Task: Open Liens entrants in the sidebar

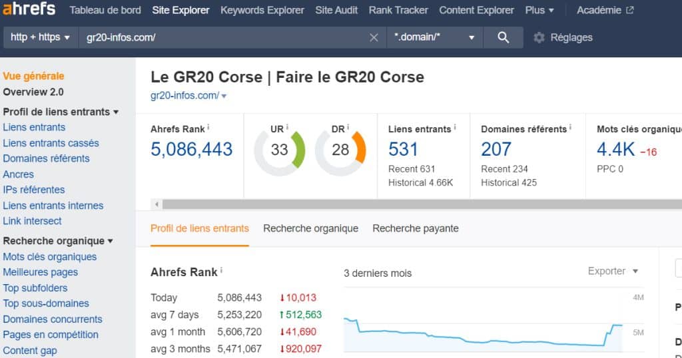Action: [x=34, y=127]
